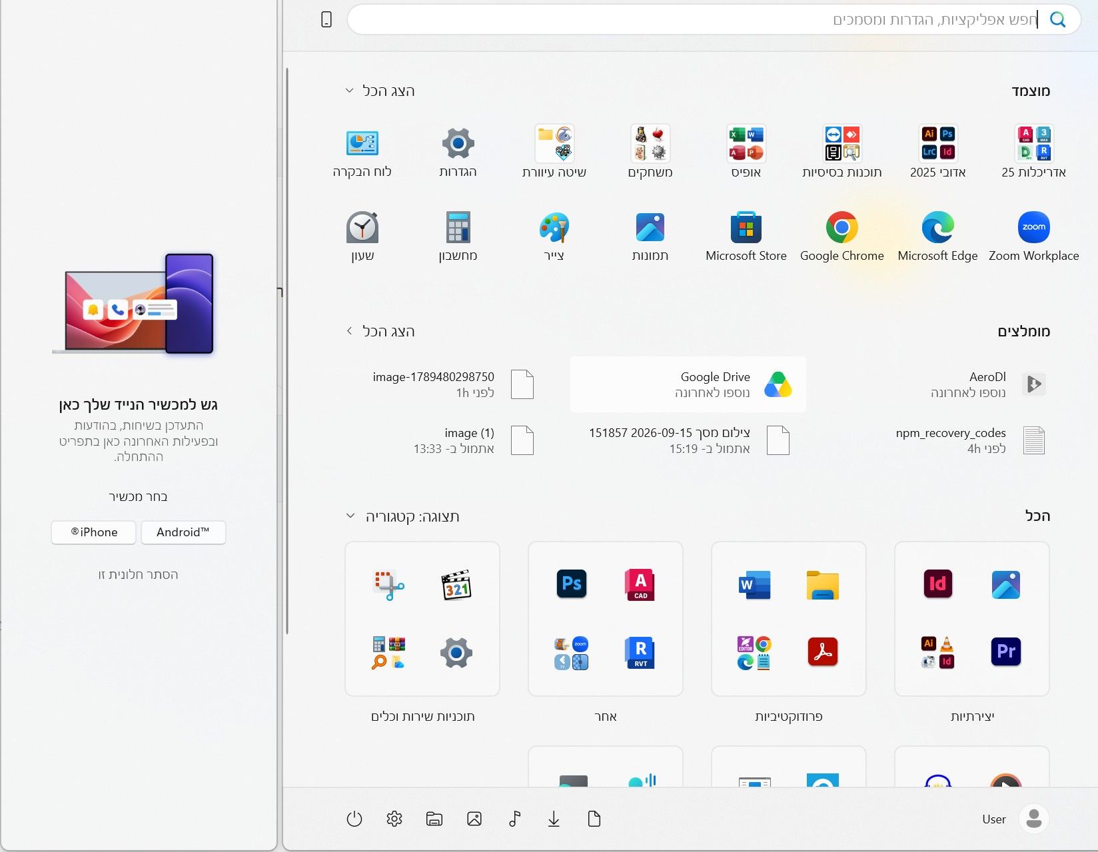
Task: Open Photos in the יצירתיות category
Action: 1006,584
